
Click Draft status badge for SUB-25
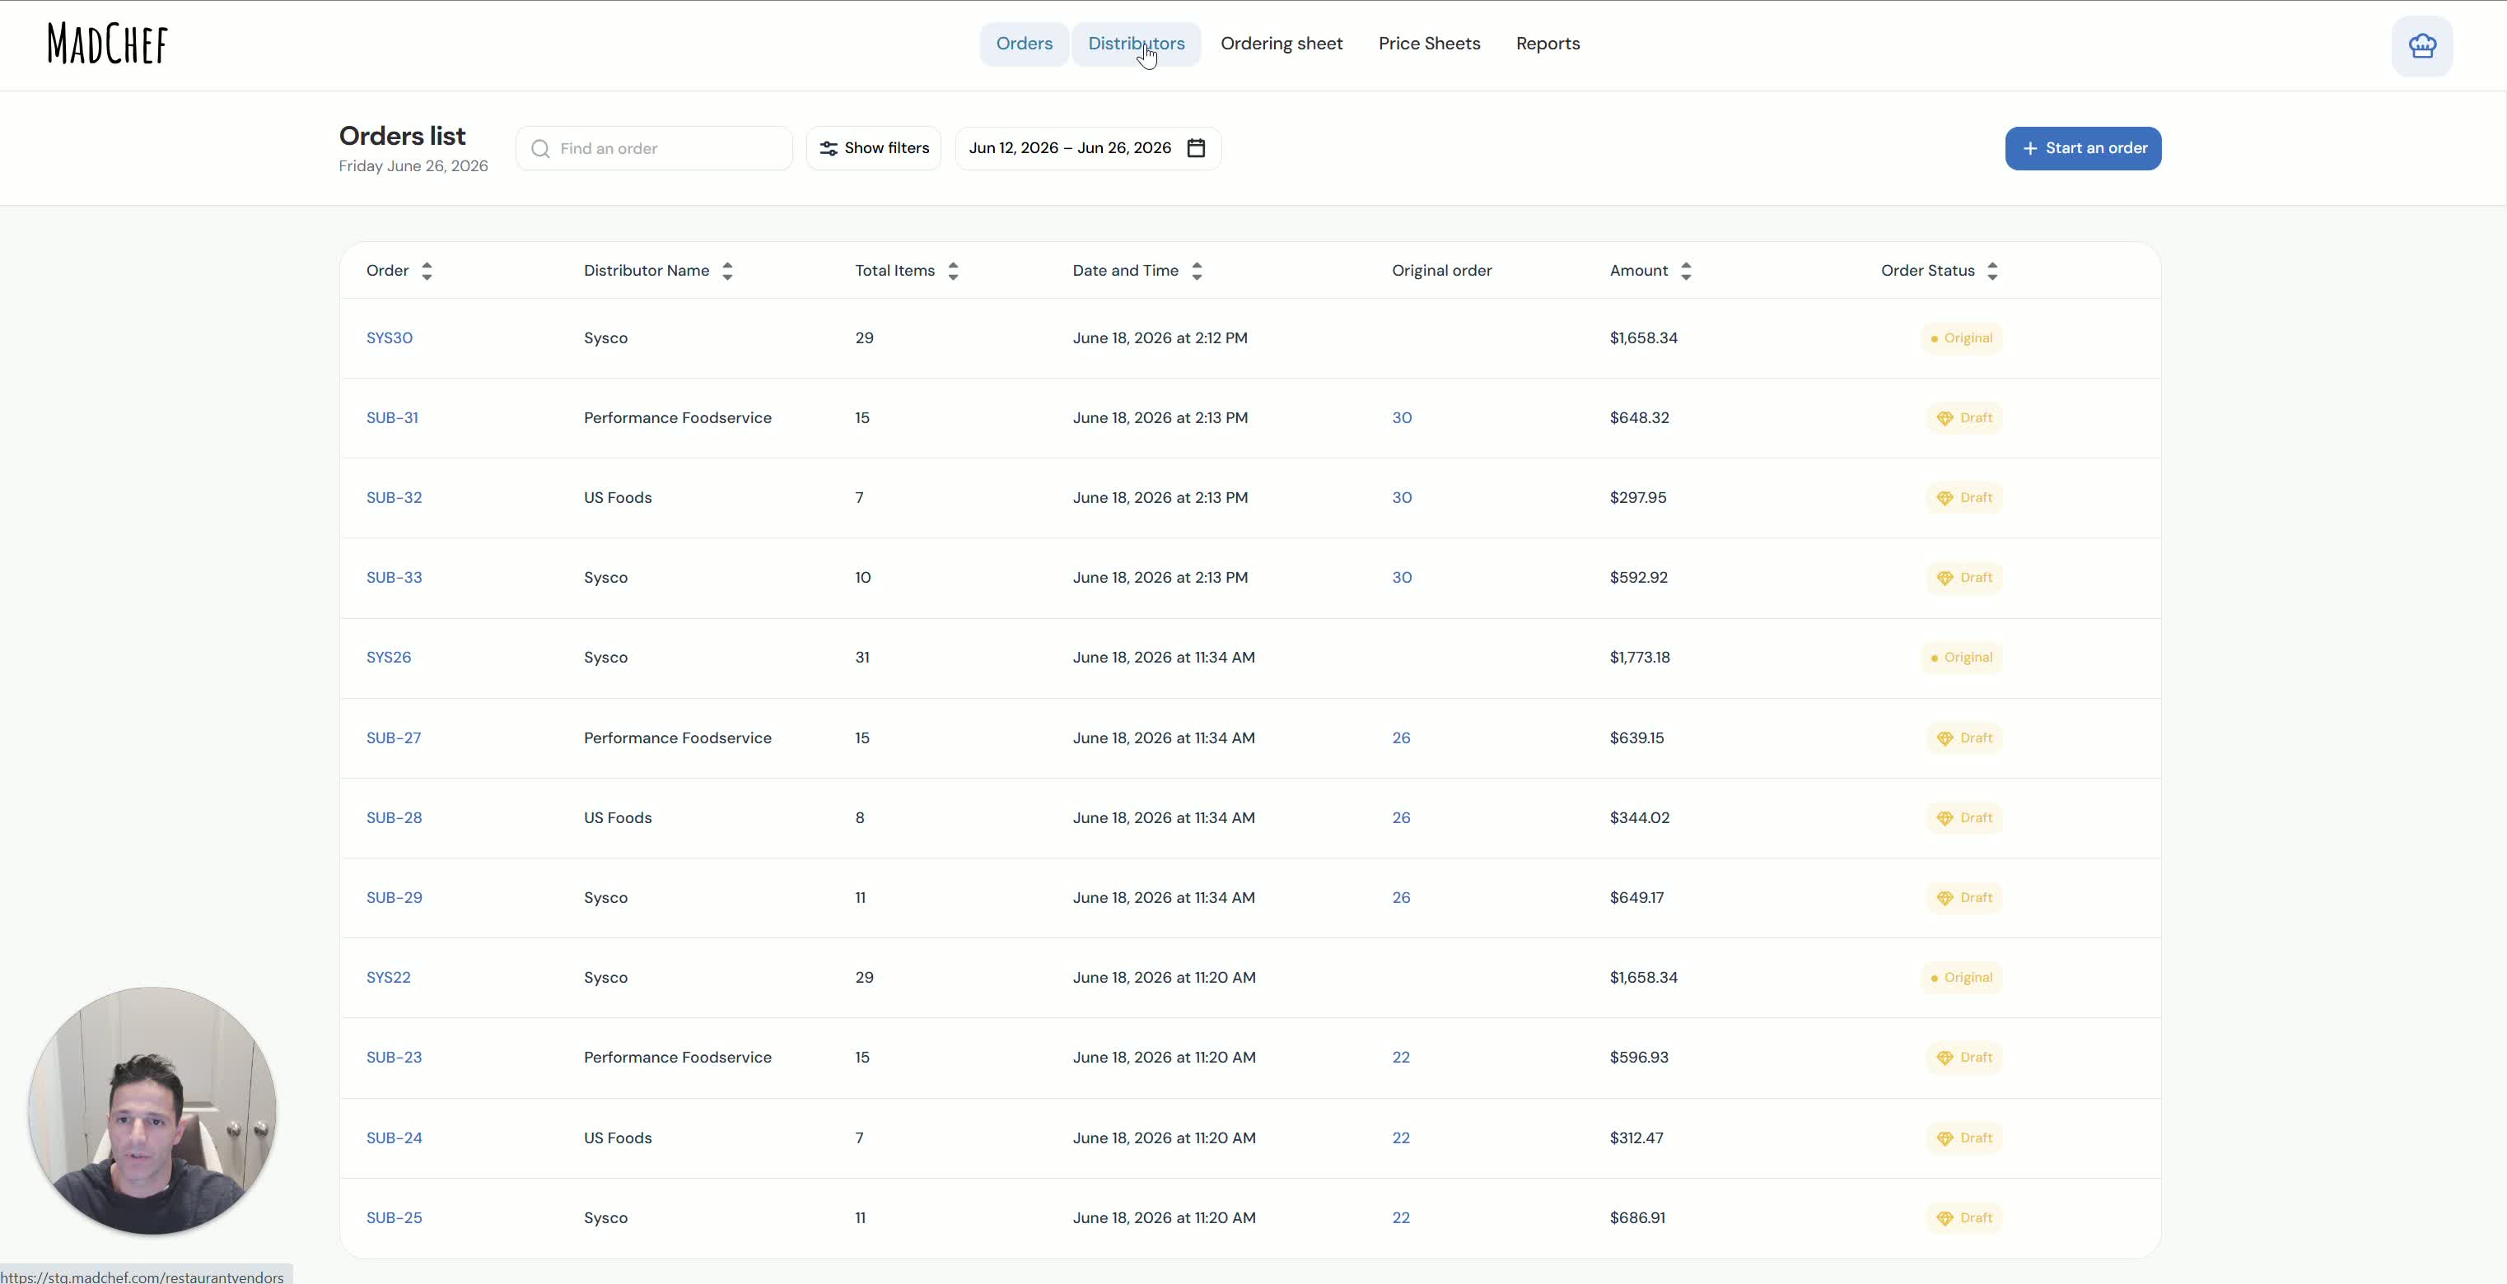[1964, 1218]
